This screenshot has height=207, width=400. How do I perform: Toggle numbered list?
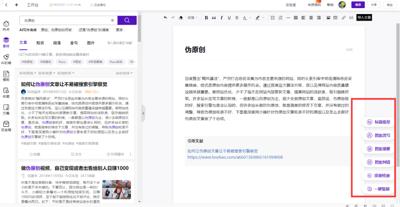(x=281, y=18)
